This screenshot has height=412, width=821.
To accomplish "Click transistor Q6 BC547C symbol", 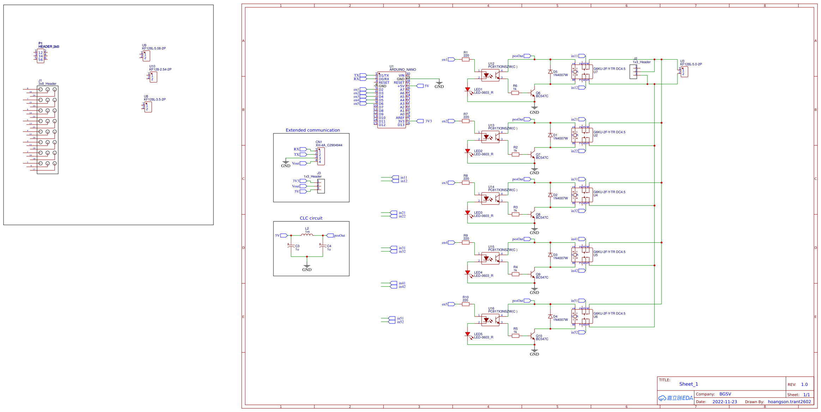I will 533,92.
